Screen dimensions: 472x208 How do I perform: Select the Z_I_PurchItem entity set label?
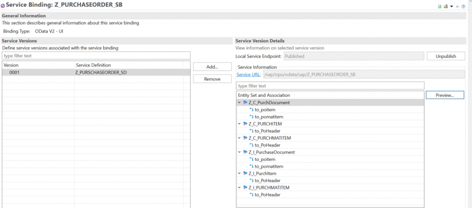(262, 173)
